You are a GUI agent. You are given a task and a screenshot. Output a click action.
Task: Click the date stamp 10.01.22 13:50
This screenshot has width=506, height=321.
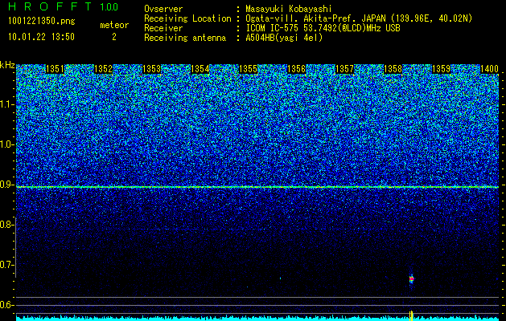(41, 37)
